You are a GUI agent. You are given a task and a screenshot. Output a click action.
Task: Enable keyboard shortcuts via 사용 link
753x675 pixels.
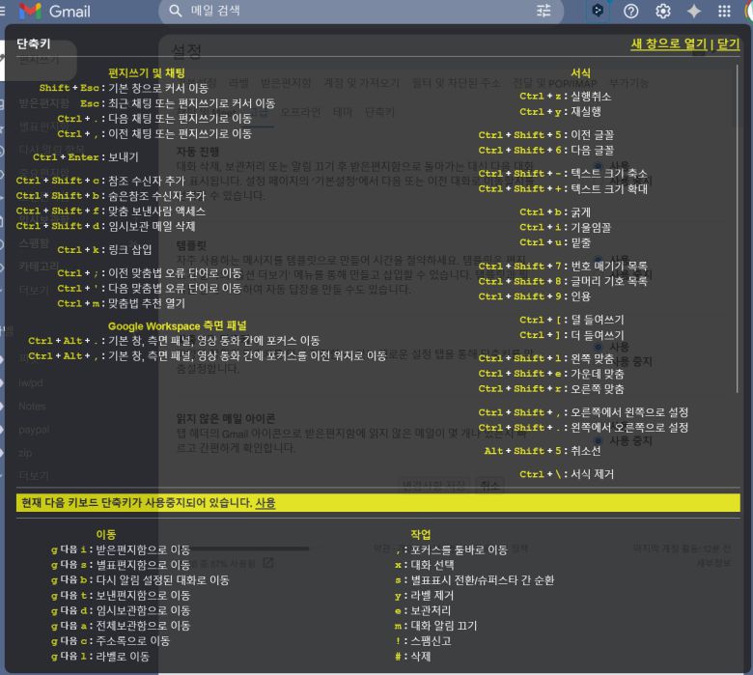tap(265, 503)
